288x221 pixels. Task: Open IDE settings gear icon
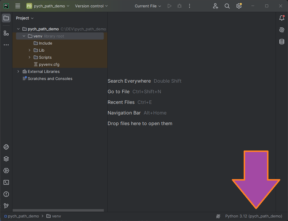[239, 6]
